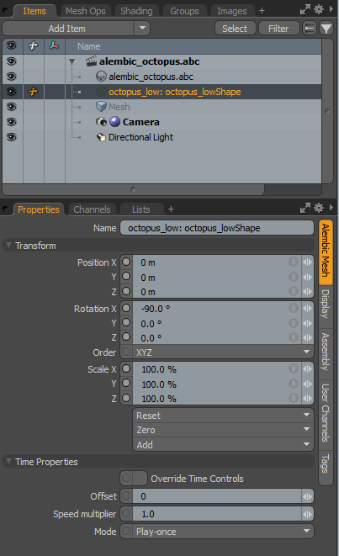The width and height of the screenshot is (339, 556).
Task: Hide the Directional Light via eye icon
Action: (11, 137)
